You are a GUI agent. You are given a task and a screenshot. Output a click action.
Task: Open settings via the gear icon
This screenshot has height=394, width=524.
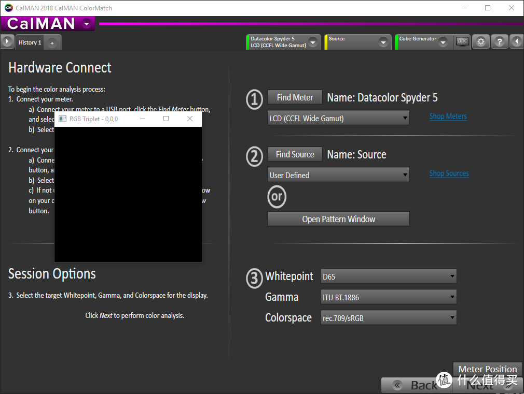point(481,42)
